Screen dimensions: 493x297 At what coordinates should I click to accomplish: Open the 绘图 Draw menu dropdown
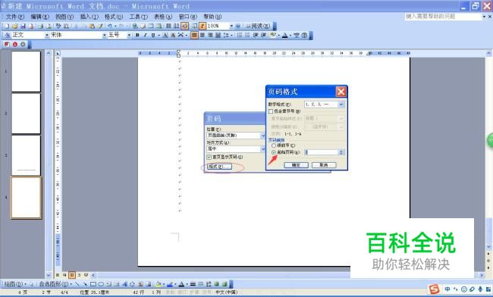click(x=14, y=284)
